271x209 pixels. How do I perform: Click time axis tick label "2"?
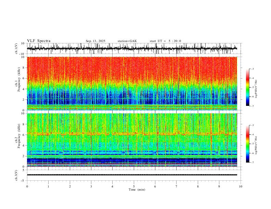coord(70,186)
